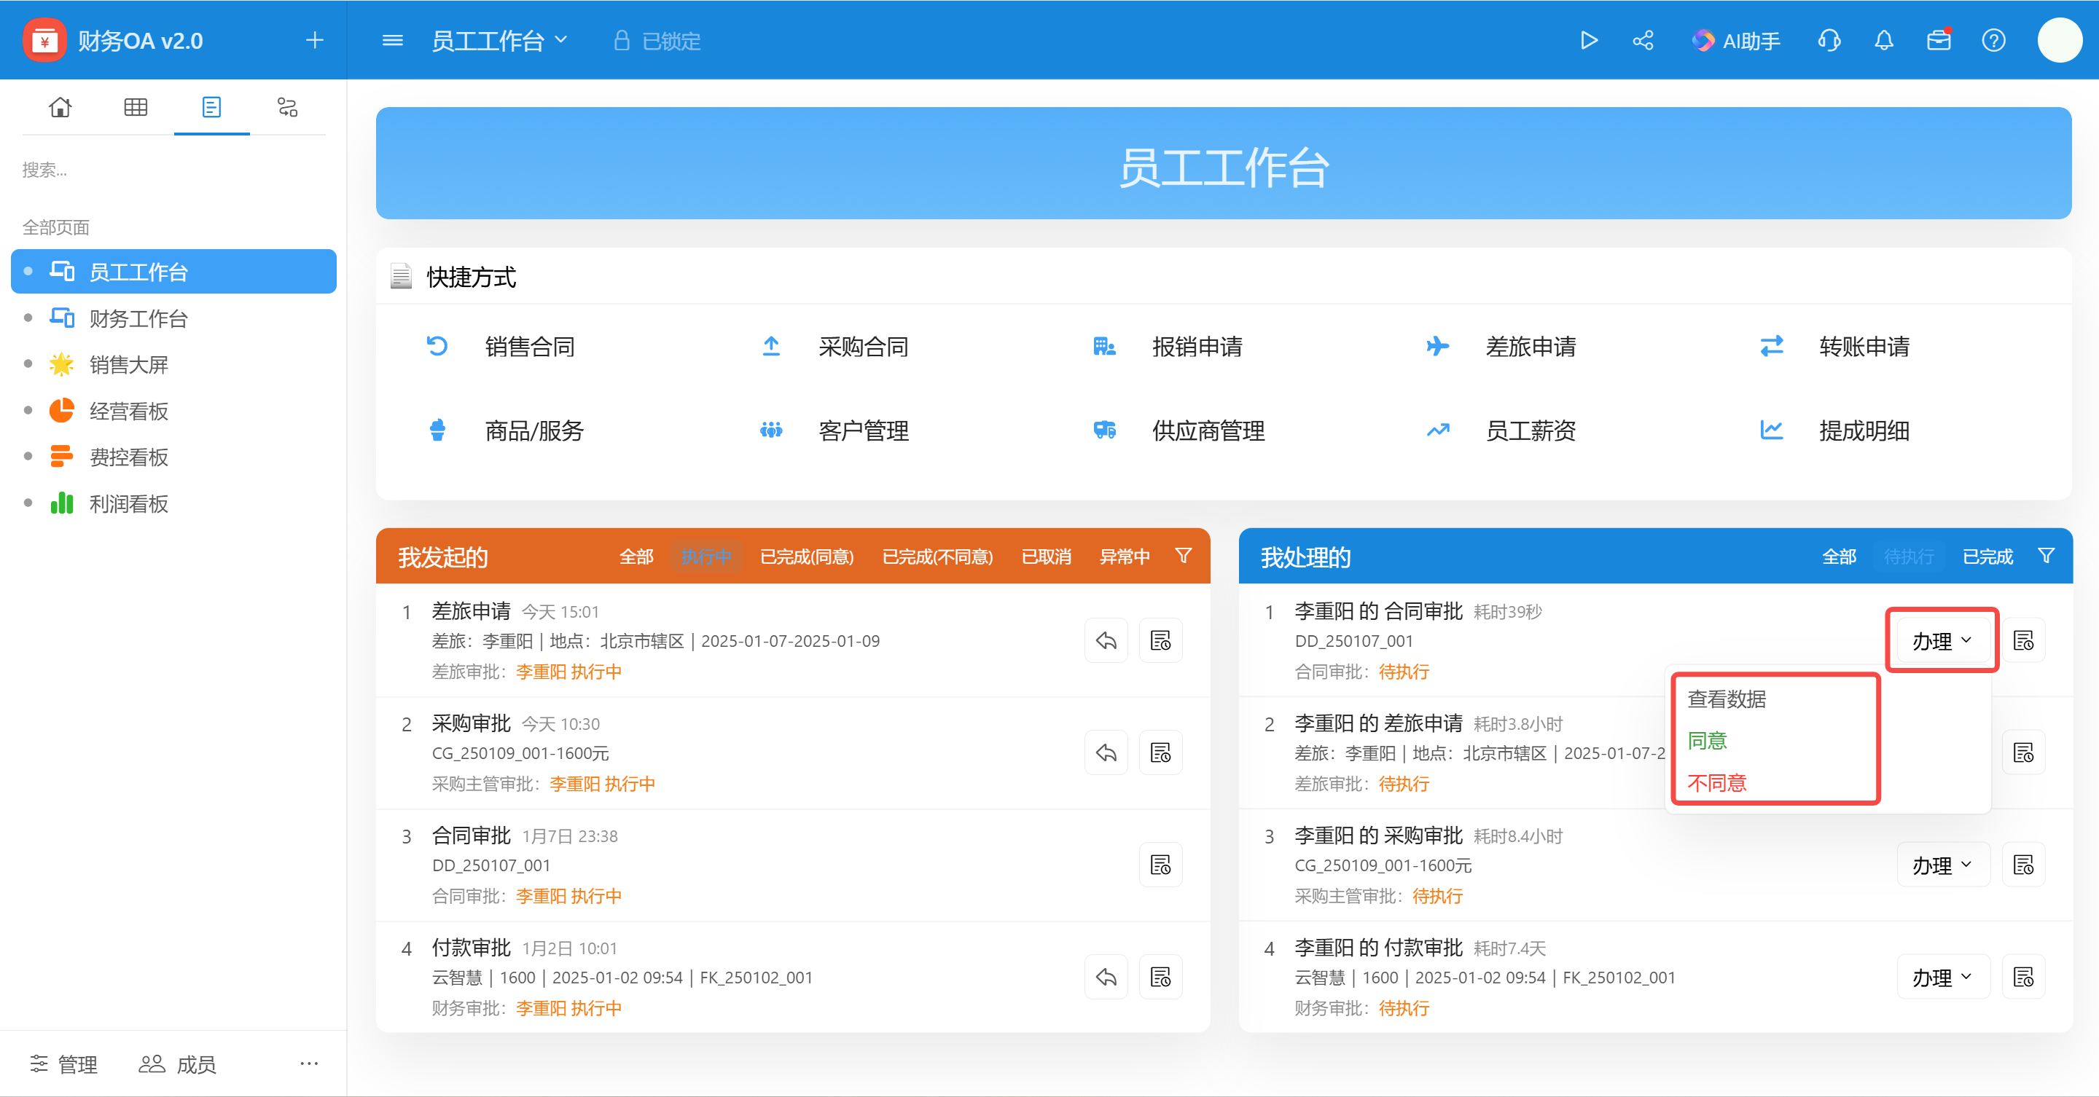This screenshot has width=2099, height=1097.
Task: Open the share icon in header
Action: [x=1643, y=40]
